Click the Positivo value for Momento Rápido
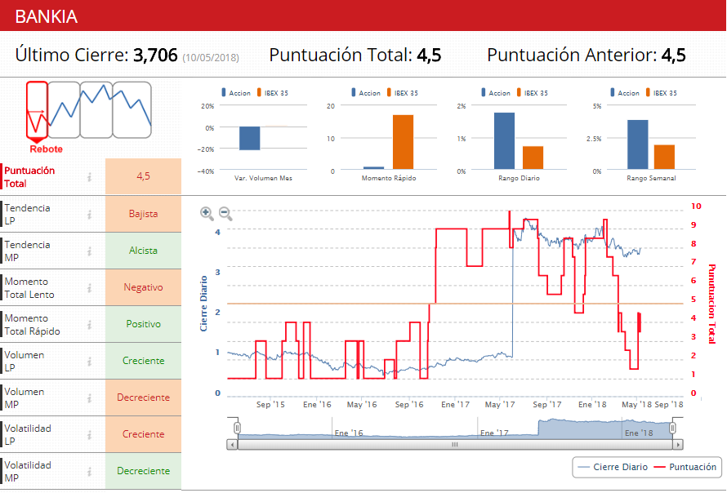727x493 pixels. (143, 324)
